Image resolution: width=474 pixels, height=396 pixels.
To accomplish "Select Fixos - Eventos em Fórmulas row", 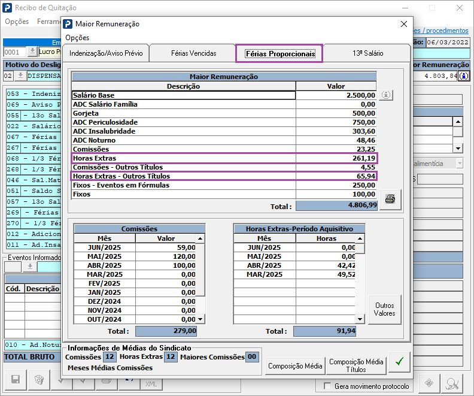I will tap(224, 185).
